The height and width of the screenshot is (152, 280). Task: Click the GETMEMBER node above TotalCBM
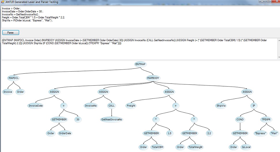pyautogui.click(x=152, y=133)
